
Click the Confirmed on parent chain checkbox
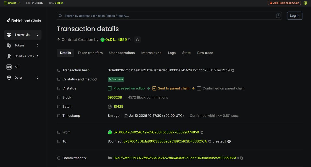pyautogui.click(x=199, y=88)
